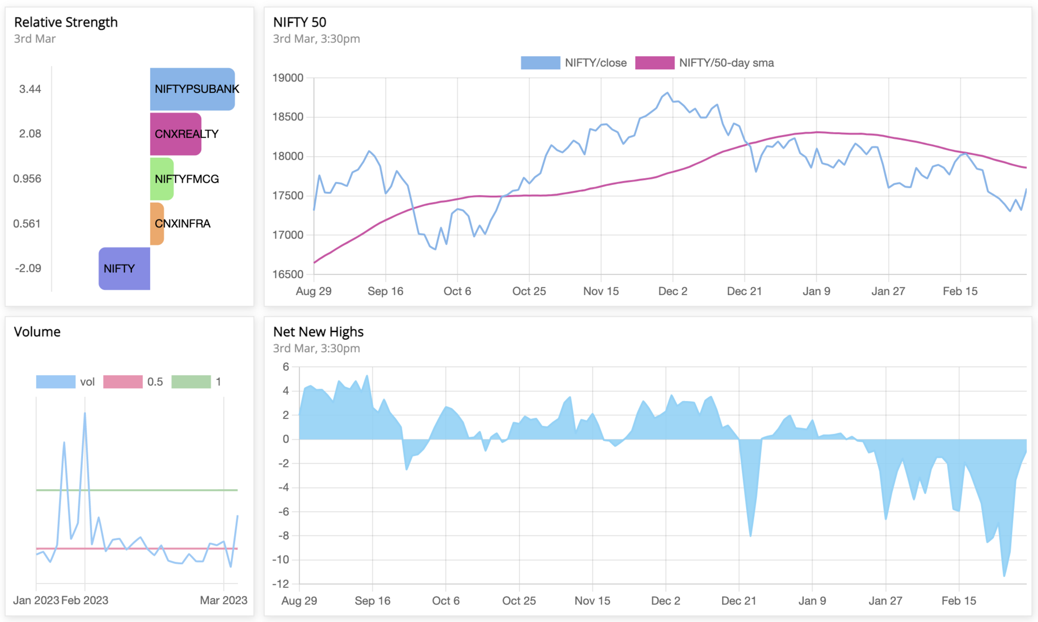This screenshot has width=1038, height=622.
Task: Toggle the NIFTY/50-day sma legend entry
Action: pyautogui.click(x=704, y=63)
